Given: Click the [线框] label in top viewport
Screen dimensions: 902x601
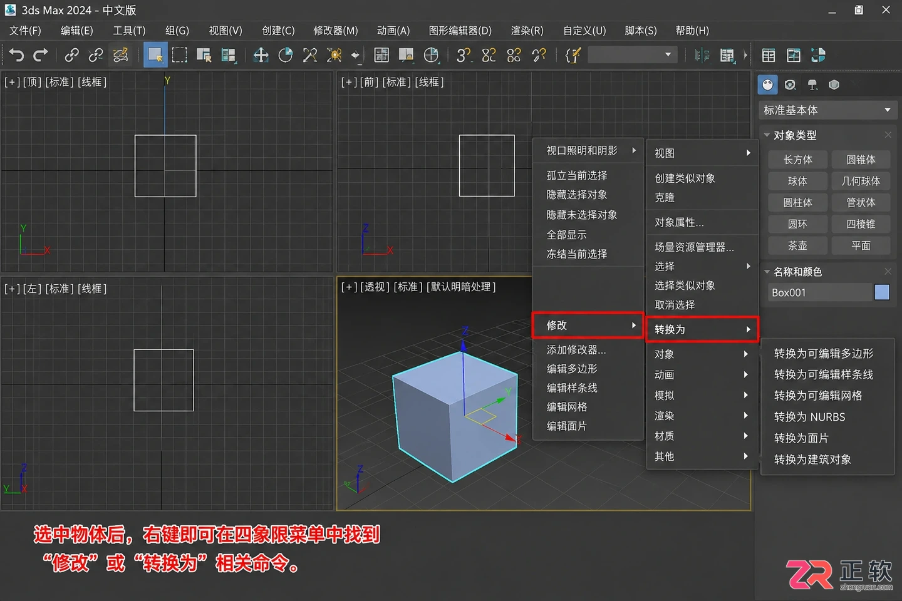Looking at the screenshot, I should click(92, 82).
